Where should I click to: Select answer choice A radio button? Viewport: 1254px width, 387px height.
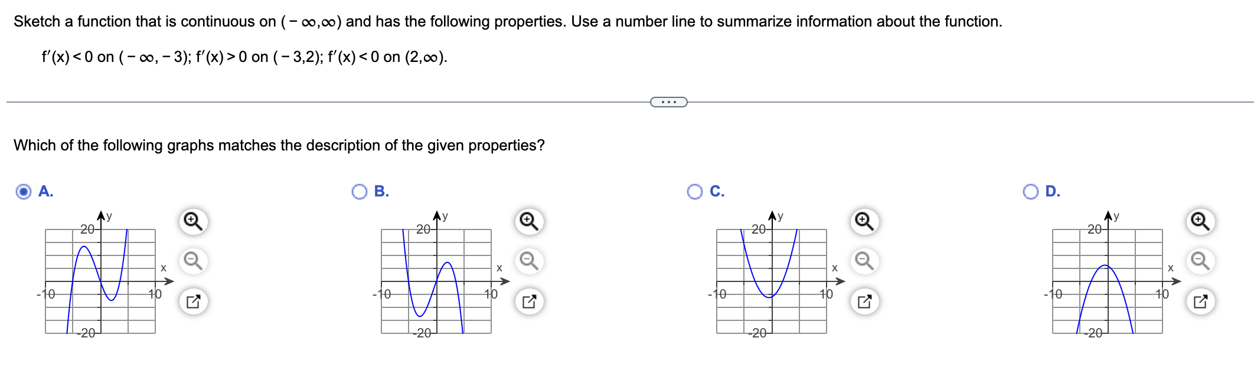pyautogui.click(x=22, y=191)
